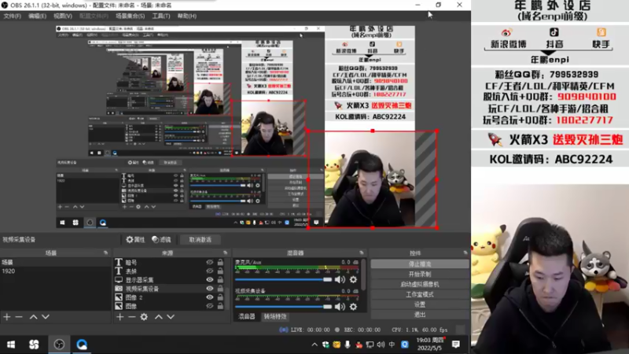The height and width of the screenshot is (354, 629).
Task: Switch to the 混音器 tab below the mixer
Action: point(247,317)
